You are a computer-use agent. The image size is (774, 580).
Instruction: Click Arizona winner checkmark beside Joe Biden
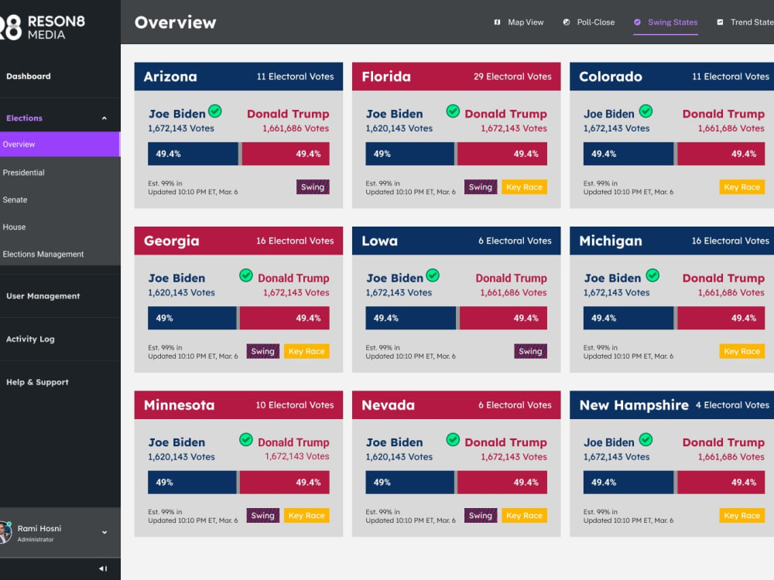(x=214, y=111)
